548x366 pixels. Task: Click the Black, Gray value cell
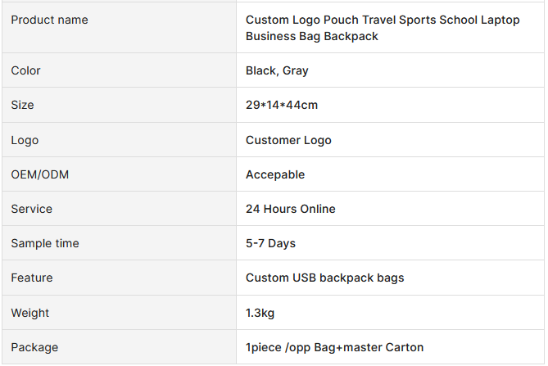coord(390,70)
